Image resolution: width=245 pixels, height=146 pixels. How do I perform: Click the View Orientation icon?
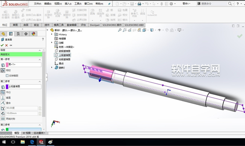point(144,30)
